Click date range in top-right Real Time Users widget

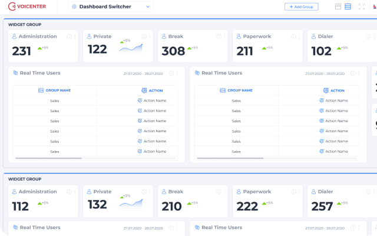(325, 74)
